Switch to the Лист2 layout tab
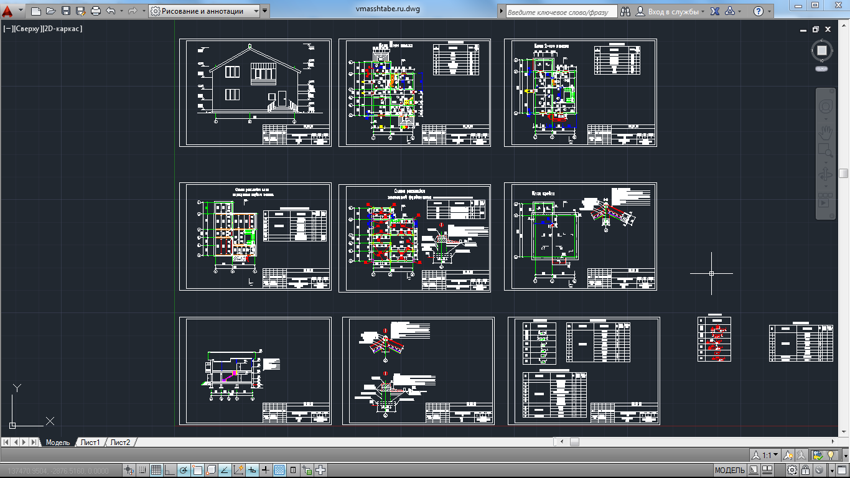The height and width of the screenshot is (478, 850). point(120,443)
